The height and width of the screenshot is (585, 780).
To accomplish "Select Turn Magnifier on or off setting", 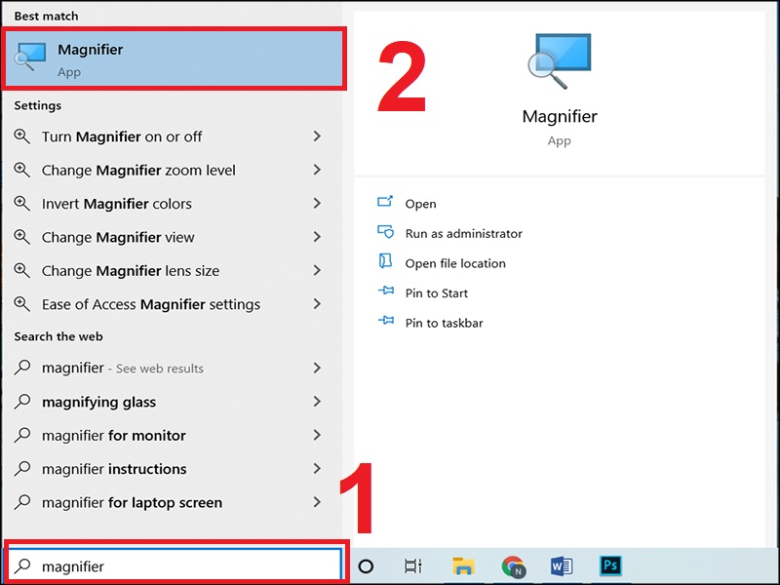I will click(168, 136).
